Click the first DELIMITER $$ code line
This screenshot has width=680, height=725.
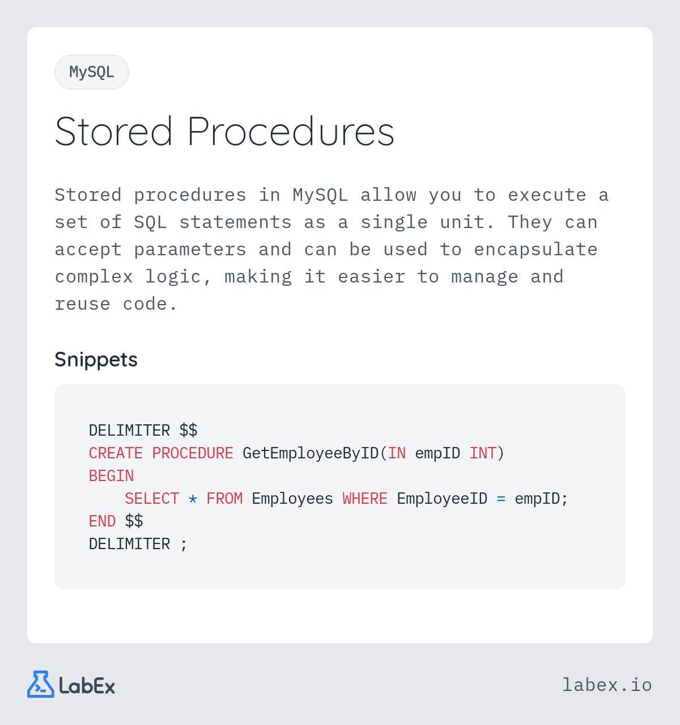click(143, 431)
